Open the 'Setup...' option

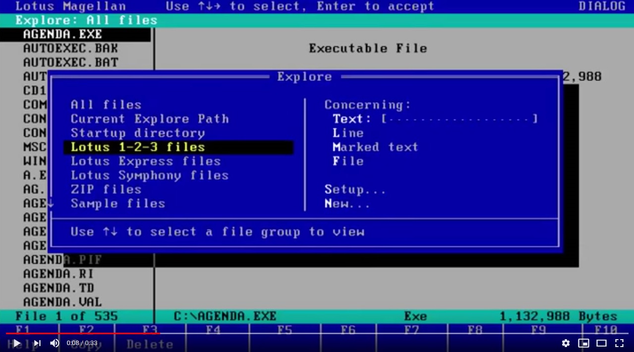(356, 189)
